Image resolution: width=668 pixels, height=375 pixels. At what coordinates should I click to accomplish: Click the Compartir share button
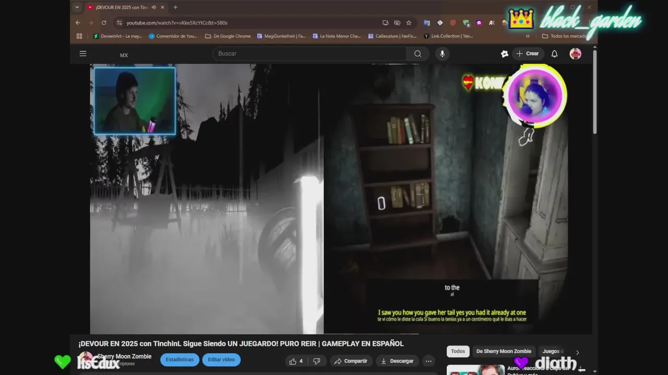pyautogui.click(x=350, y=361)
